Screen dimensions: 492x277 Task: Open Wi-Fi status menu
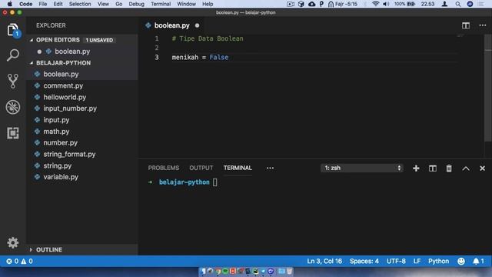[x=375, y=4]
